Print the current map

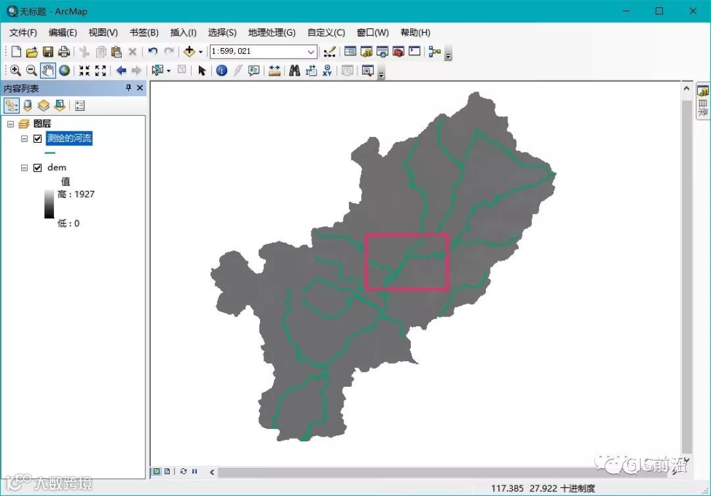[64, 51]
